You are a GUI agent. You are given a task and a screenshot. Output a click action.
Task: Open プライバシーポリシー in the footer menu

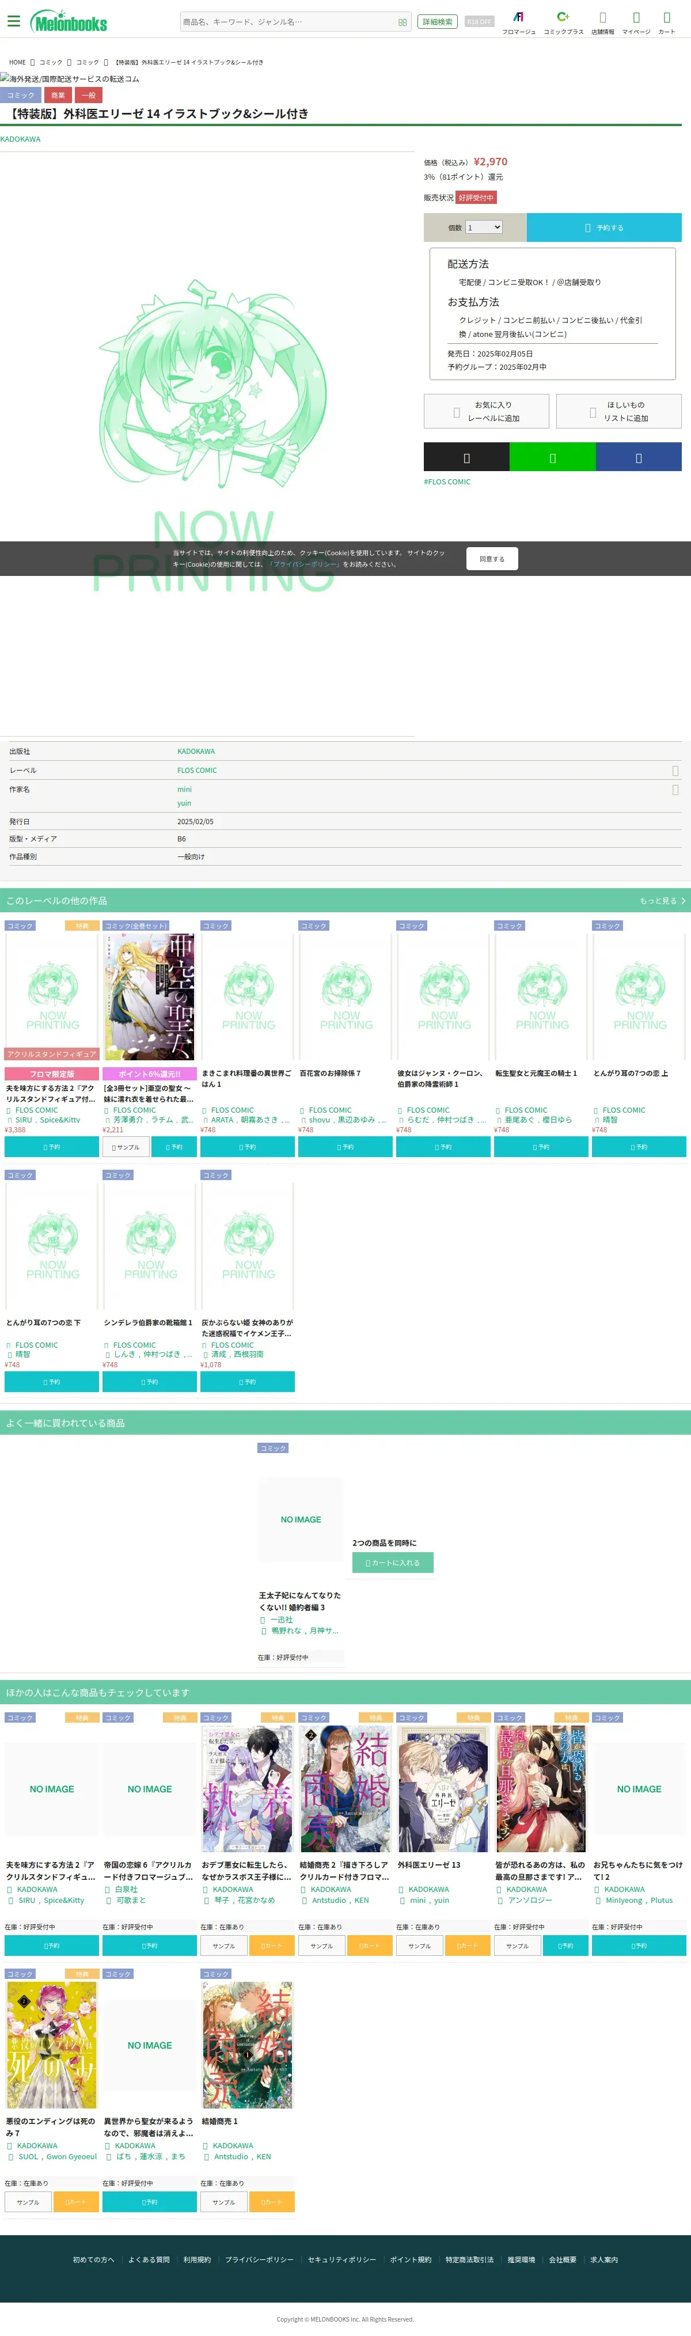pos(259,2259)
